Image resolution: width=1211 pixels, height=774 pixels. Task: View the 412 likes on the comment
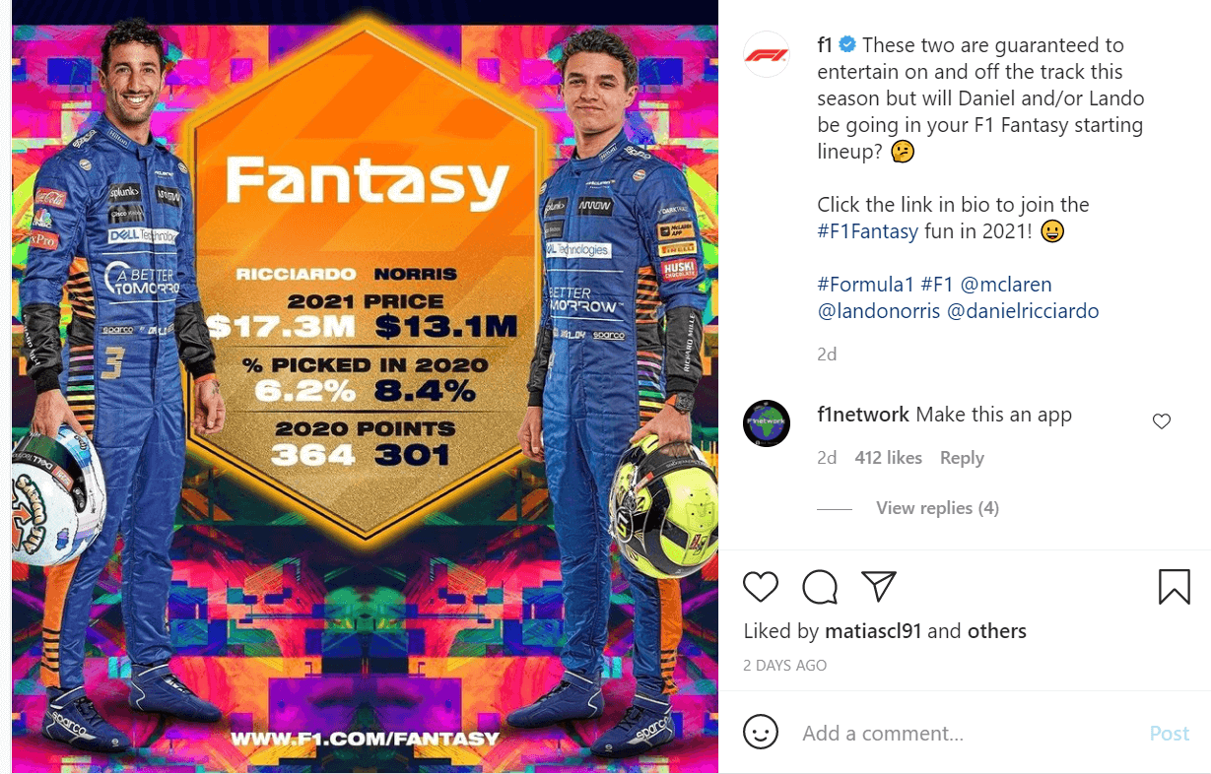point(889,458)
